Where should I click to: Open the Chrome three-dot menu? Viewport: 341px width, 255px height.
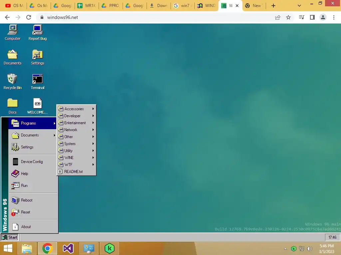[334, 17]
